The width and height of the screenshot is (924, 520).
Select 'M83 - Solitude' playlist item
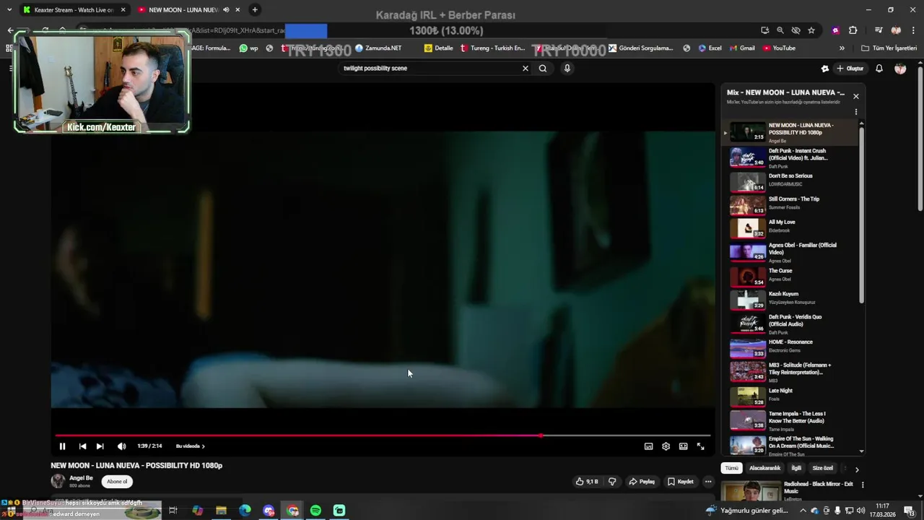tap(792, 371)
